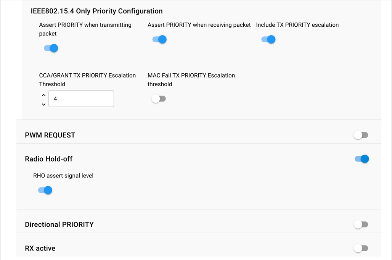Toggle the Include TX PRIORITY escalation switch

pyautogui.click(x=268, y=39)
